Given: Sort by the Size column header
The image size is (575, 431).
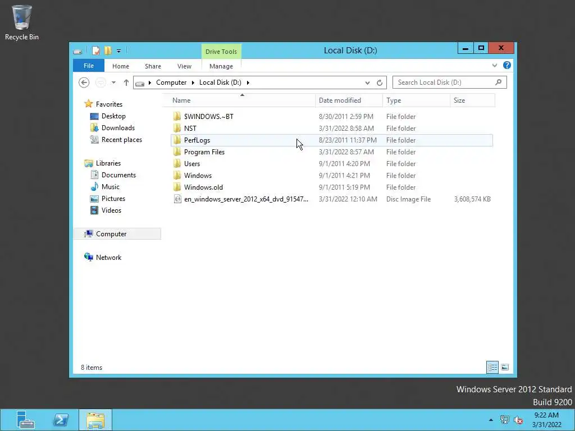Looking at the screenshot, I should (x=472, y=100).
